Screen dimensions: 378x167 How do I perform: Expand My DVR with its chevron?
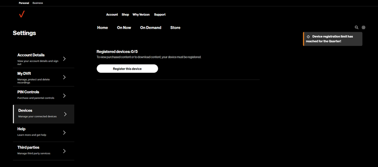click(64, 77)
